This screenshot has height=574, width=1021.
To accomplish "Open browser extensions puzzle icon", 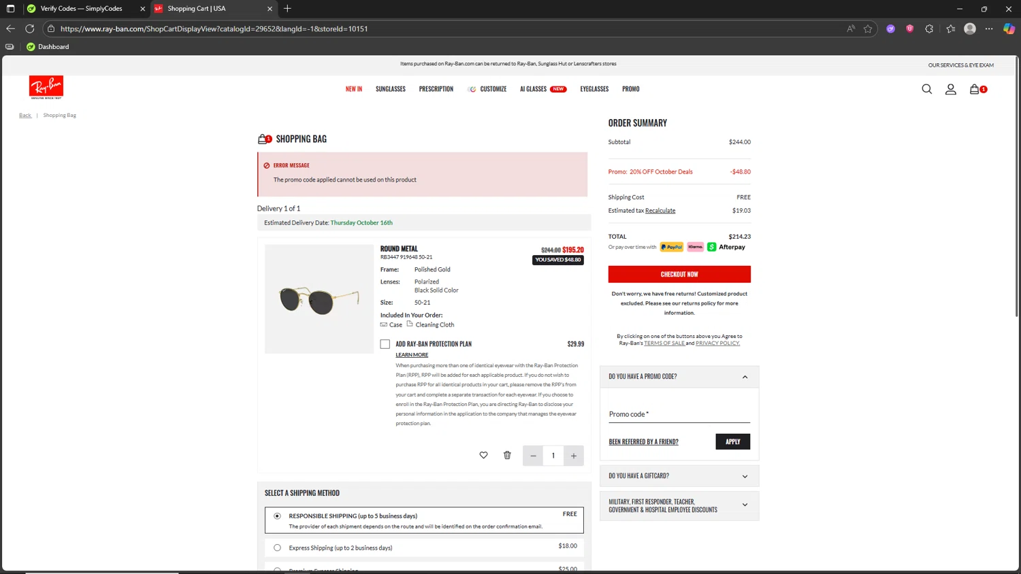I will click(929, 29).
